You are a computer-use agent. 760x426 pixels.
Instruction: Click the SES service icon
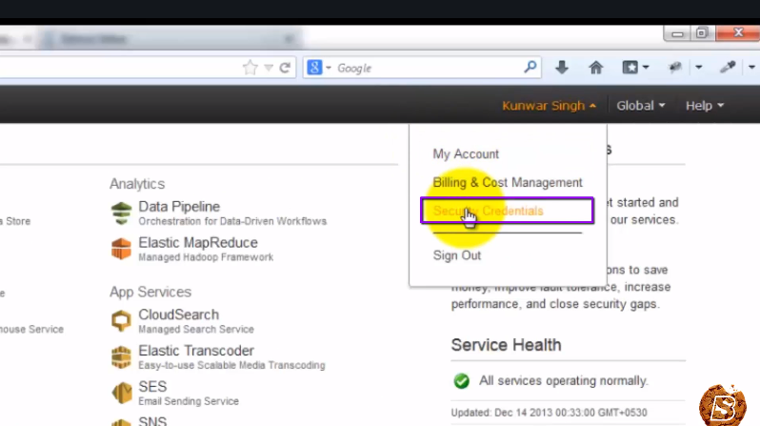[121, 393]
